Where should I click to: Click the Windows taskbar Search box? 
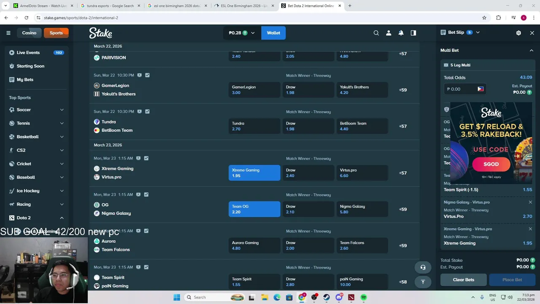coord(214,297)
